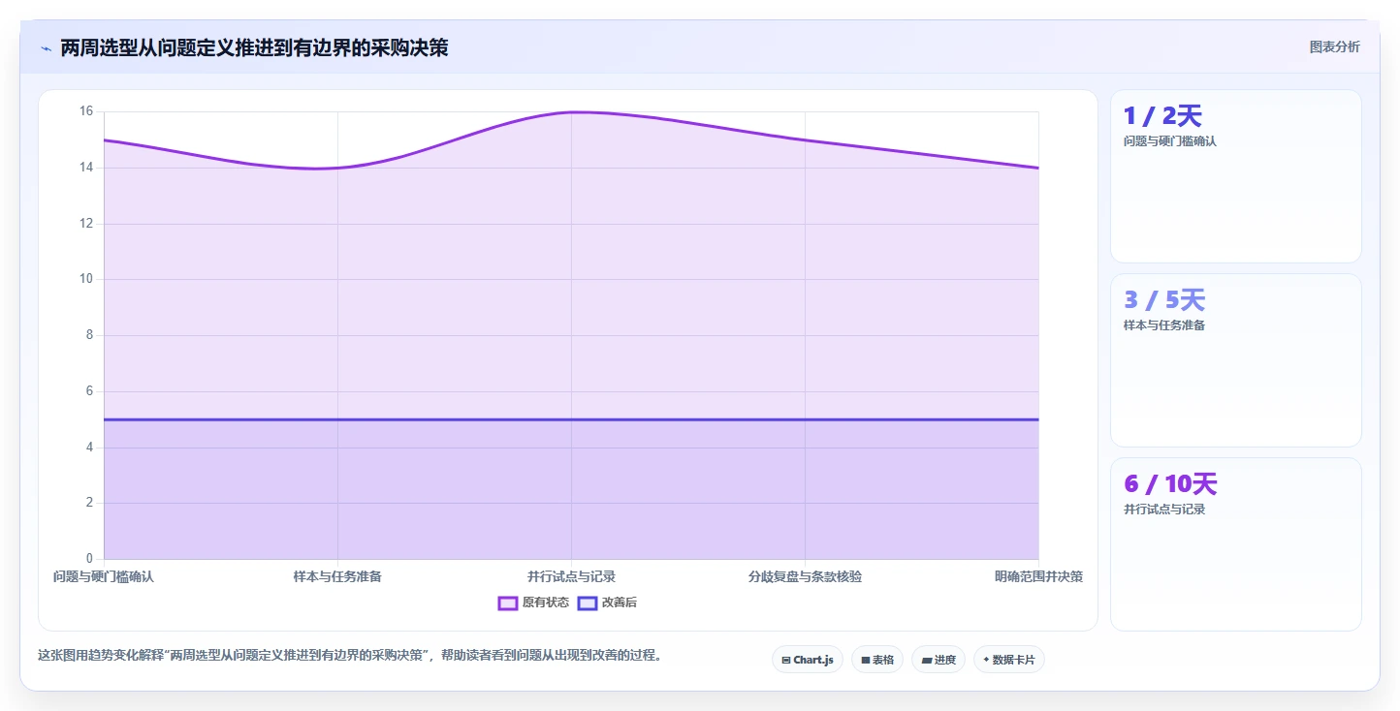
Task: Click the 原有状态 legend label
Action: pyautogui.click(x=546, y=603)
